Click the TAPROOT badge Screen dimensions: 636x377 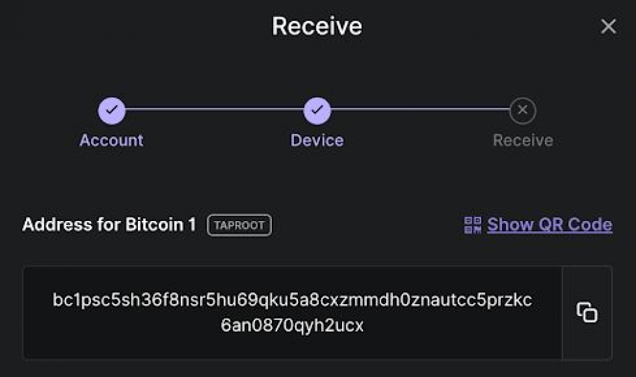pos(239,225)
